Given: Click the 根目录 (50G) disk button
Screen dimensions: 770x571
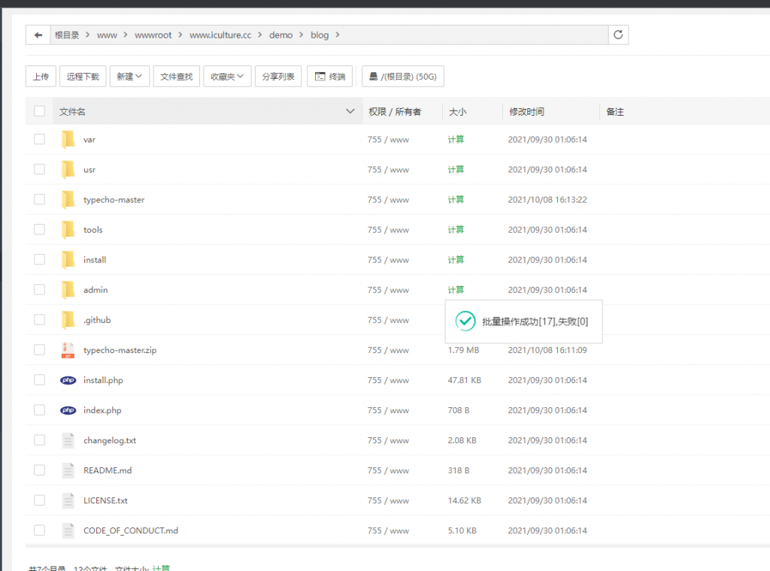Looking at the screenshot, I should (x=402, y=77).
